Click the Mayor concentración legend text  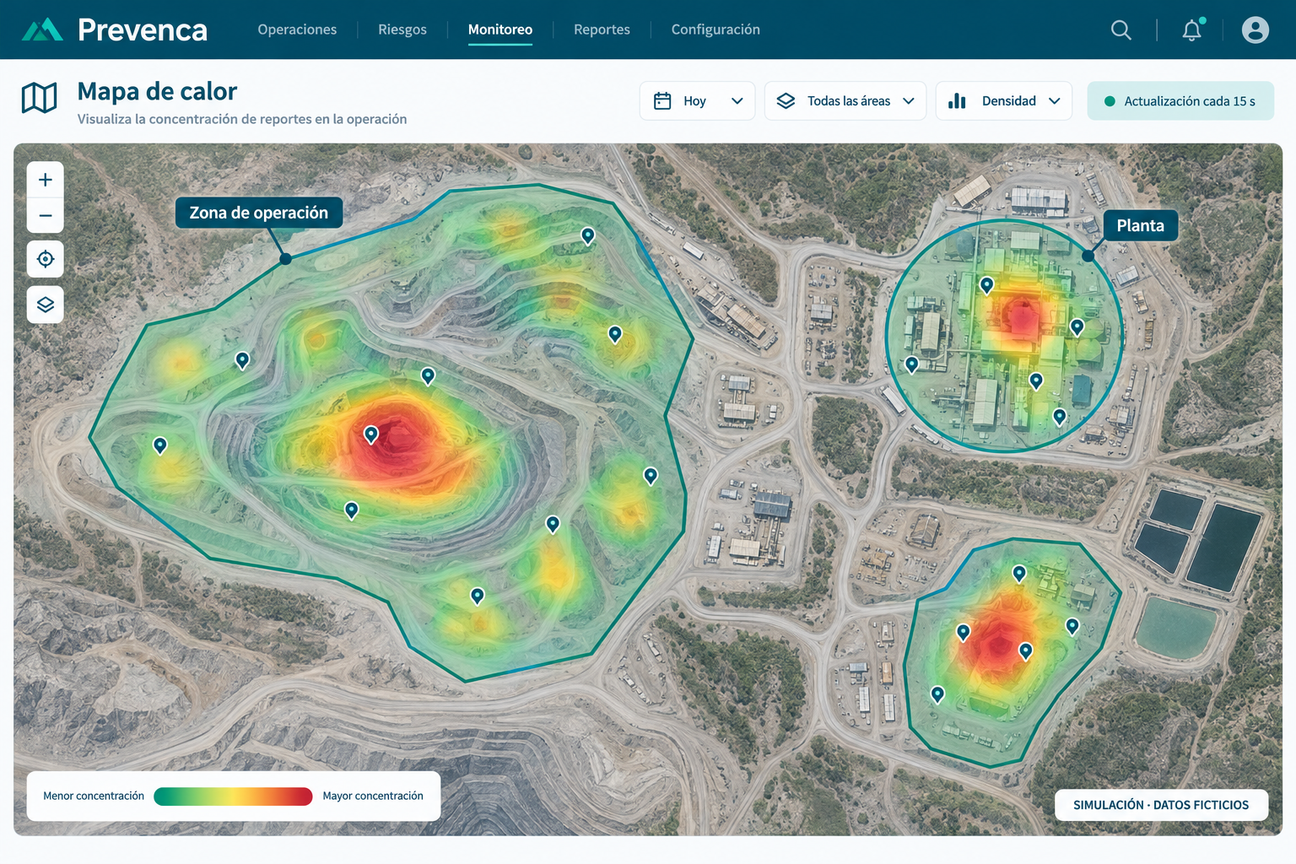373,796
